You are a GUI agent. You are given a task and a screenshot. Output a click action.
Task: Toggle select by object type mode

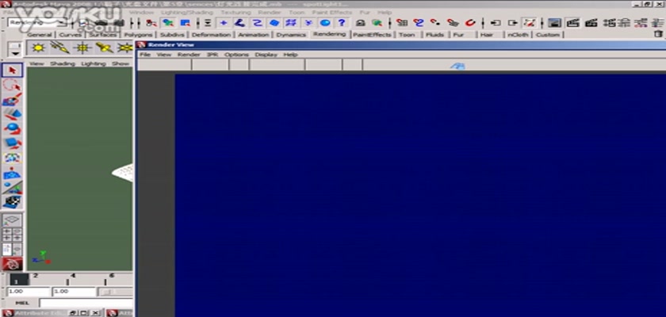168,23
